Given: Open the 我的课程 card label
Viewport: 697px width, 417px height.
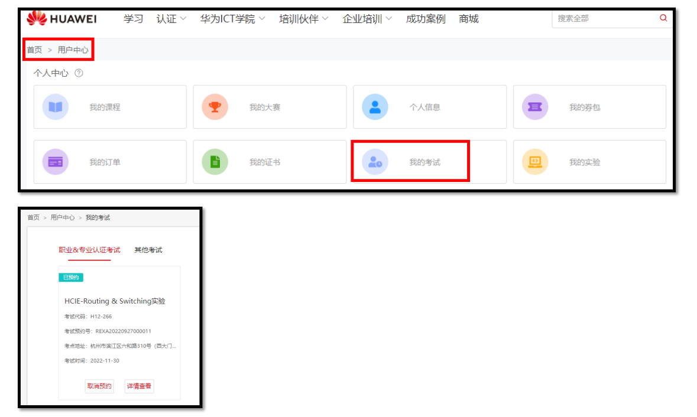Looking at the screenshot, I should point(105,107).
